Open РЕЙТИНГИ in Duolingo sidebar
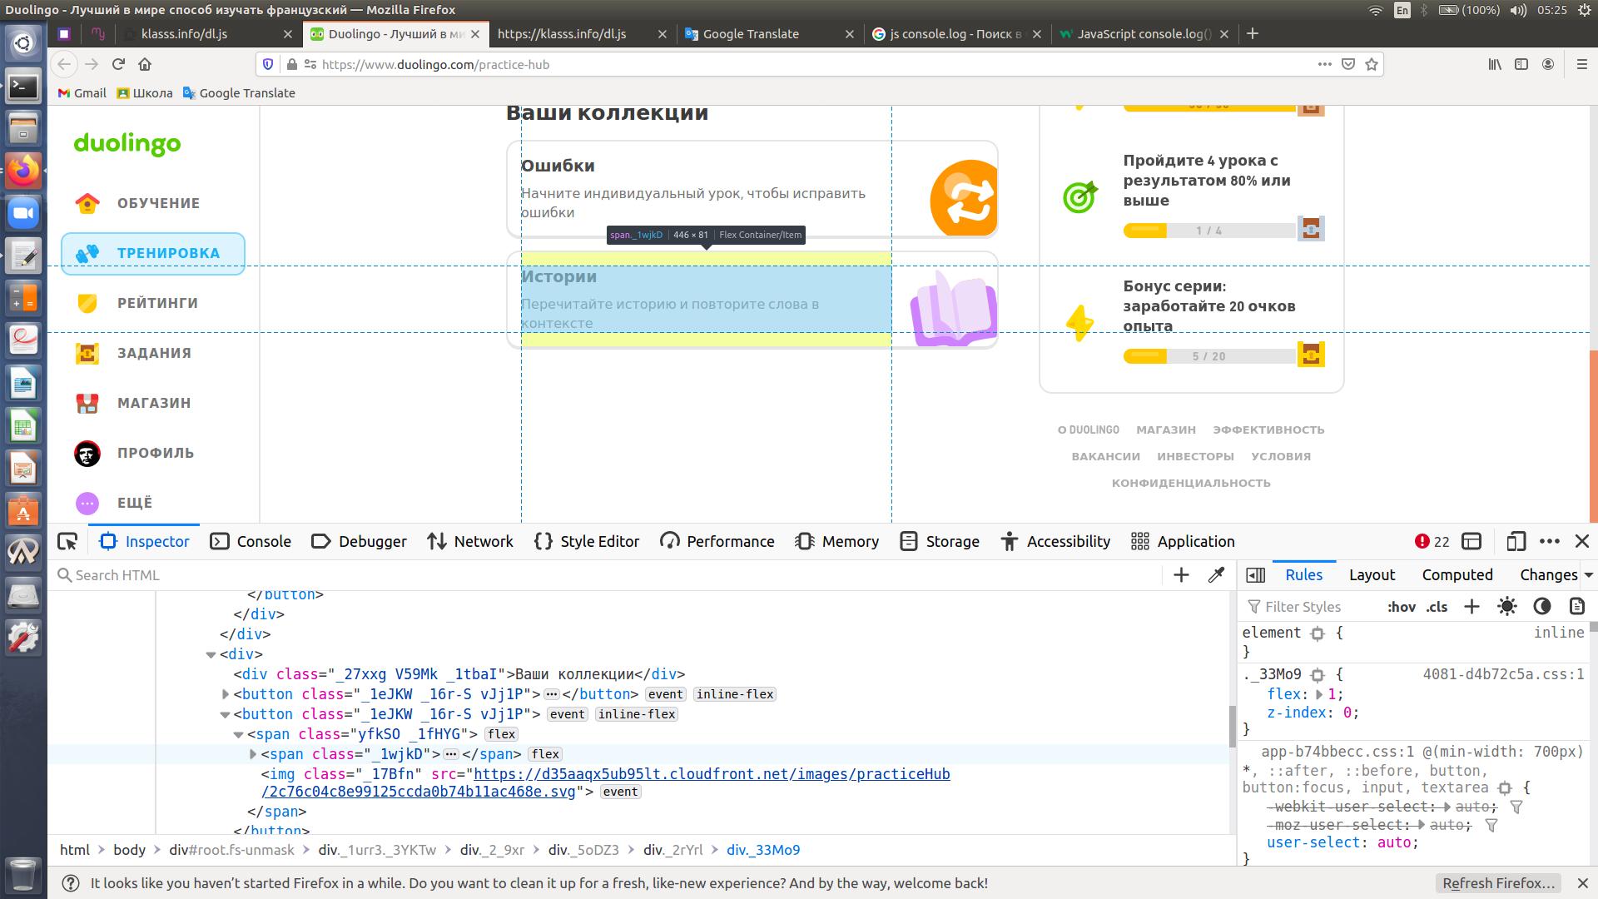Image resolution: width=1598 pixels, height=899 pixels. coord(156,303)
